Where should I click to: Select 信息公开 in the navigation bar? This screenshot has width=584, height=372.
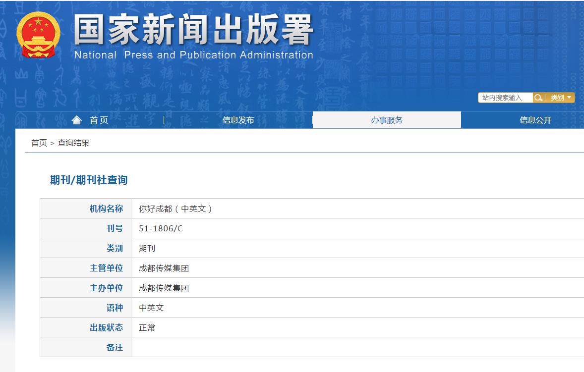coord(535,119)
